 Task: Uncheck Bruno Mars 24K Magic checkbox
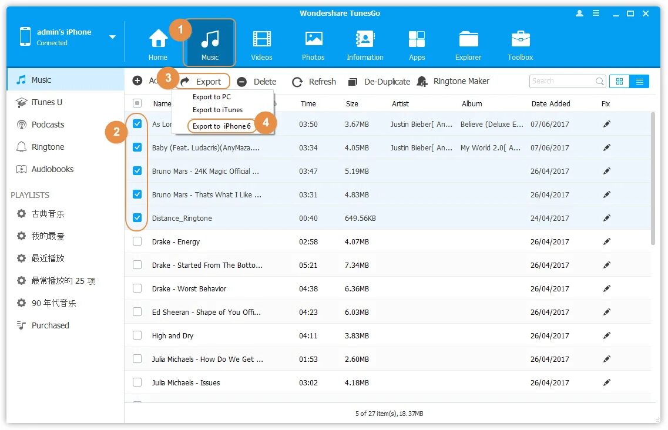coord(137,171)
